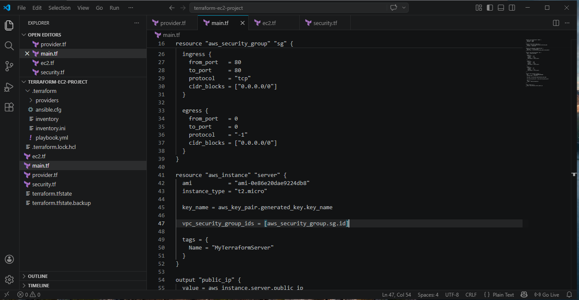Open the Explorer view in activity bar

9,25
